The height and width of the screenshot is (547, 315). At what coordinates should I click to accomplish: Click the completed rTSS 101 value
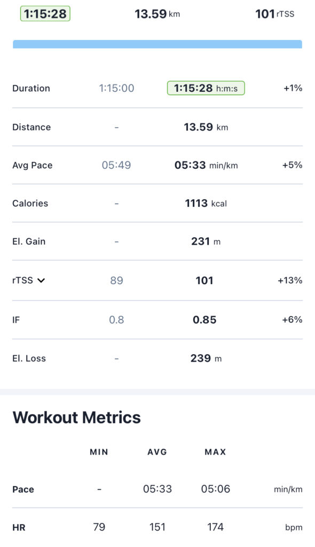204,280
